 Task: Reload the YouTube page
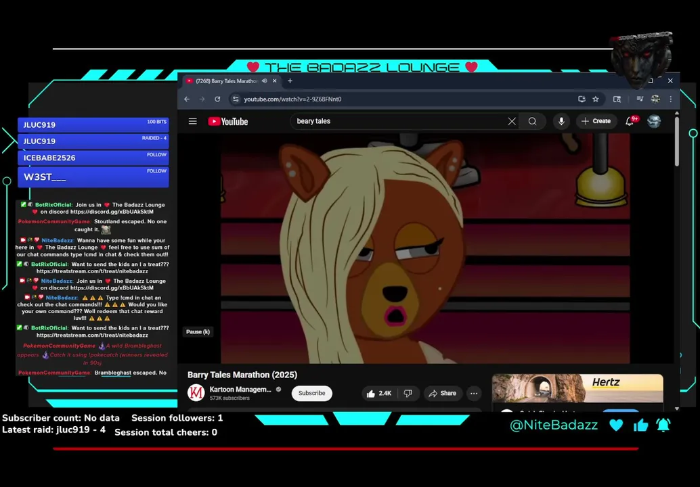(217, 99)
